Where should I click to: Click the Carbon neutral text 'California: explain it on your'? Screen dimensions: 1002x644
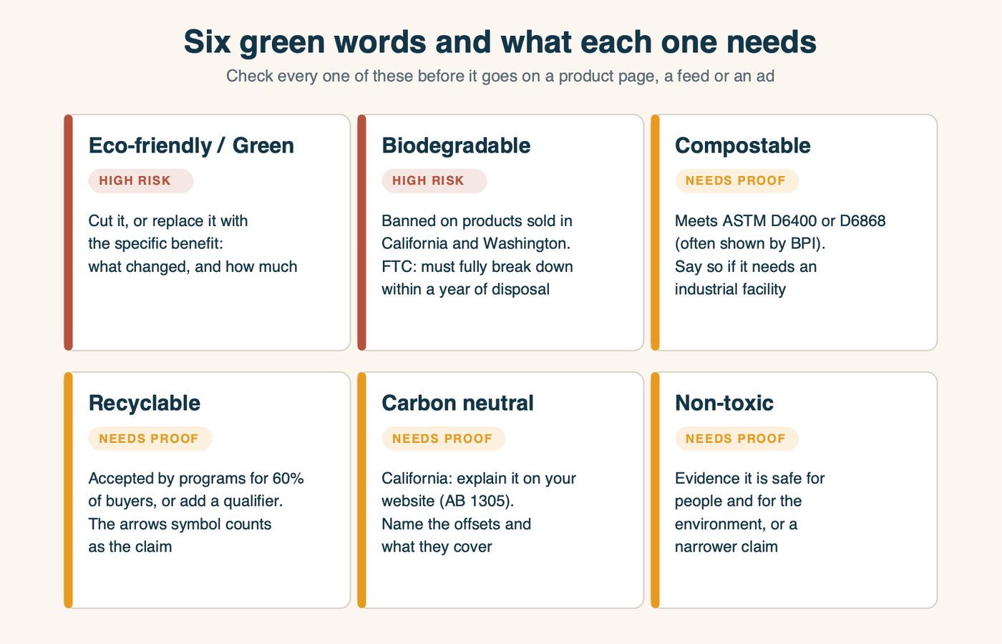point(479,479)
